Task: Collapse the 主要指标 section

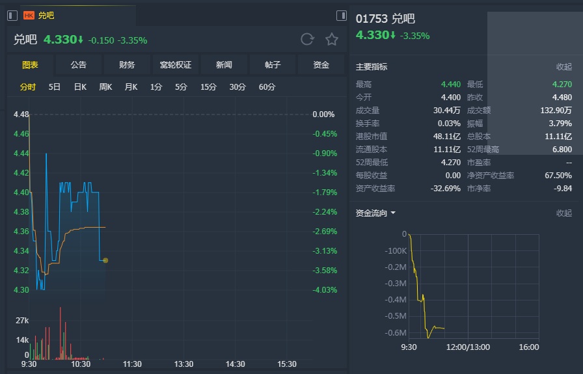Action: (563, 67)
